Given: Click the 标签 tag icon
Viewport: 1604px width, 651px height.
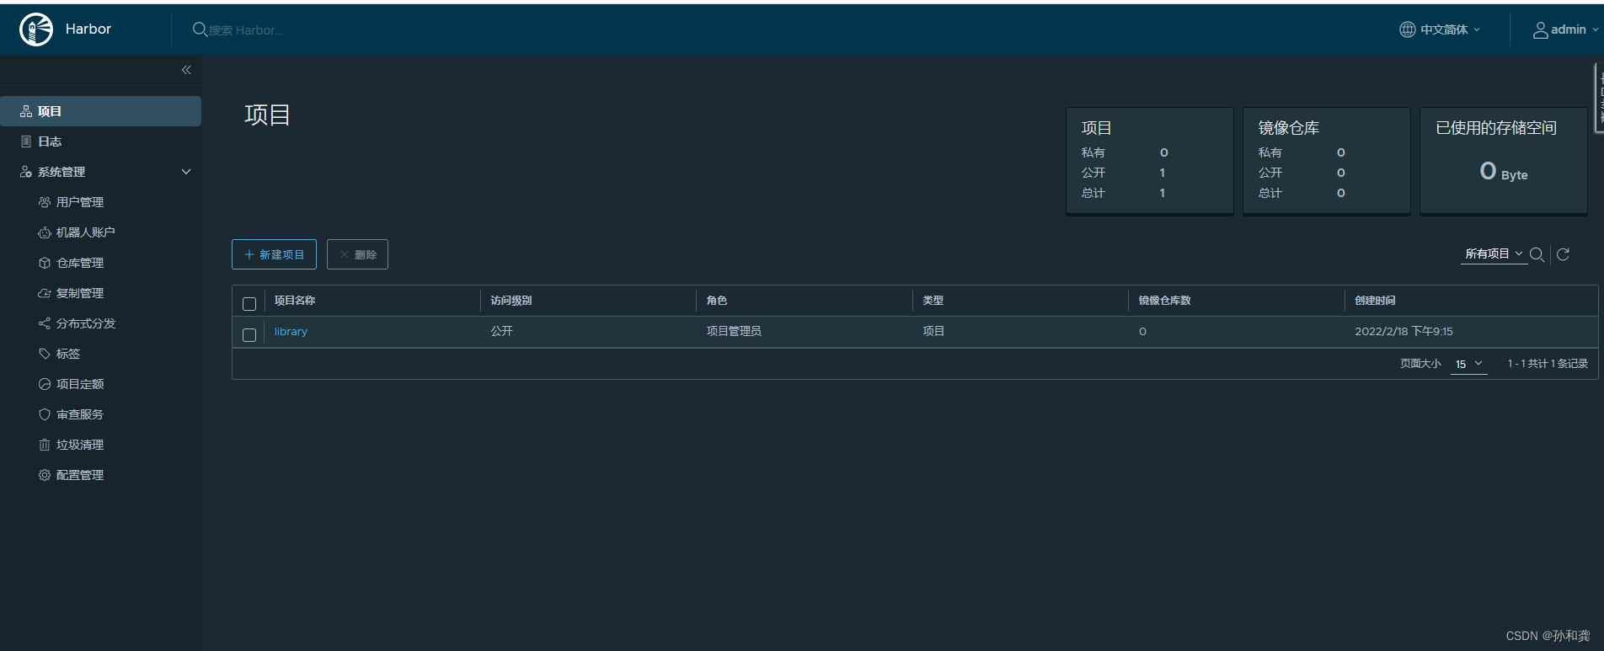Looking at the screenshot, I should click(x=45, y=354).
